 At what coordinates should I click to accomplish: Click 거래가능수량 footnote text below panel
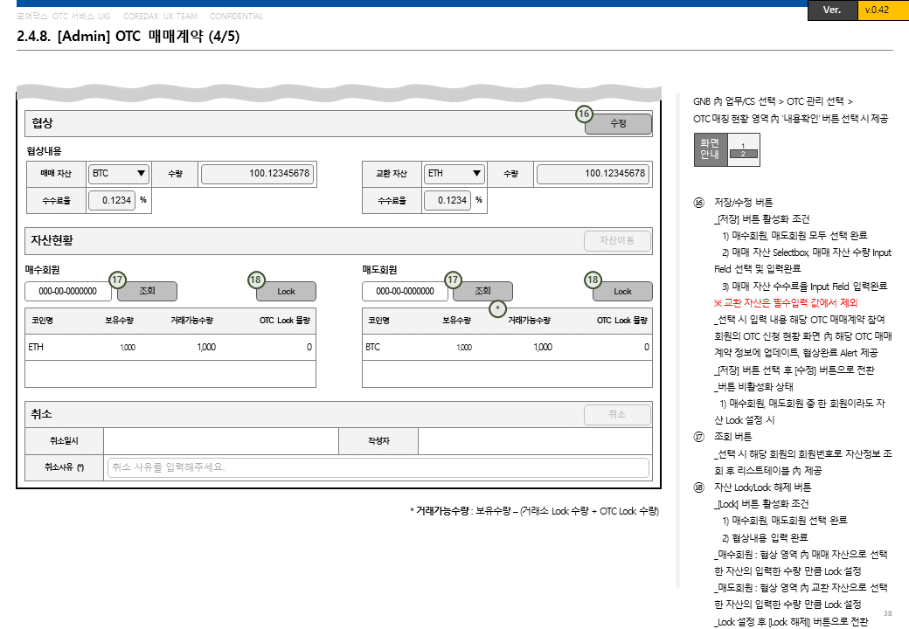pyautogui.click(x=535, y=511)
